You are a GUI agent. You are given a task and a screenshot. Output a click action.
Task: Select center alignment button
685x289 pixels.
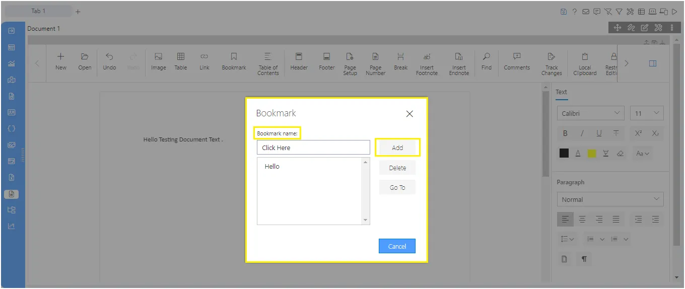pos(582,219)
